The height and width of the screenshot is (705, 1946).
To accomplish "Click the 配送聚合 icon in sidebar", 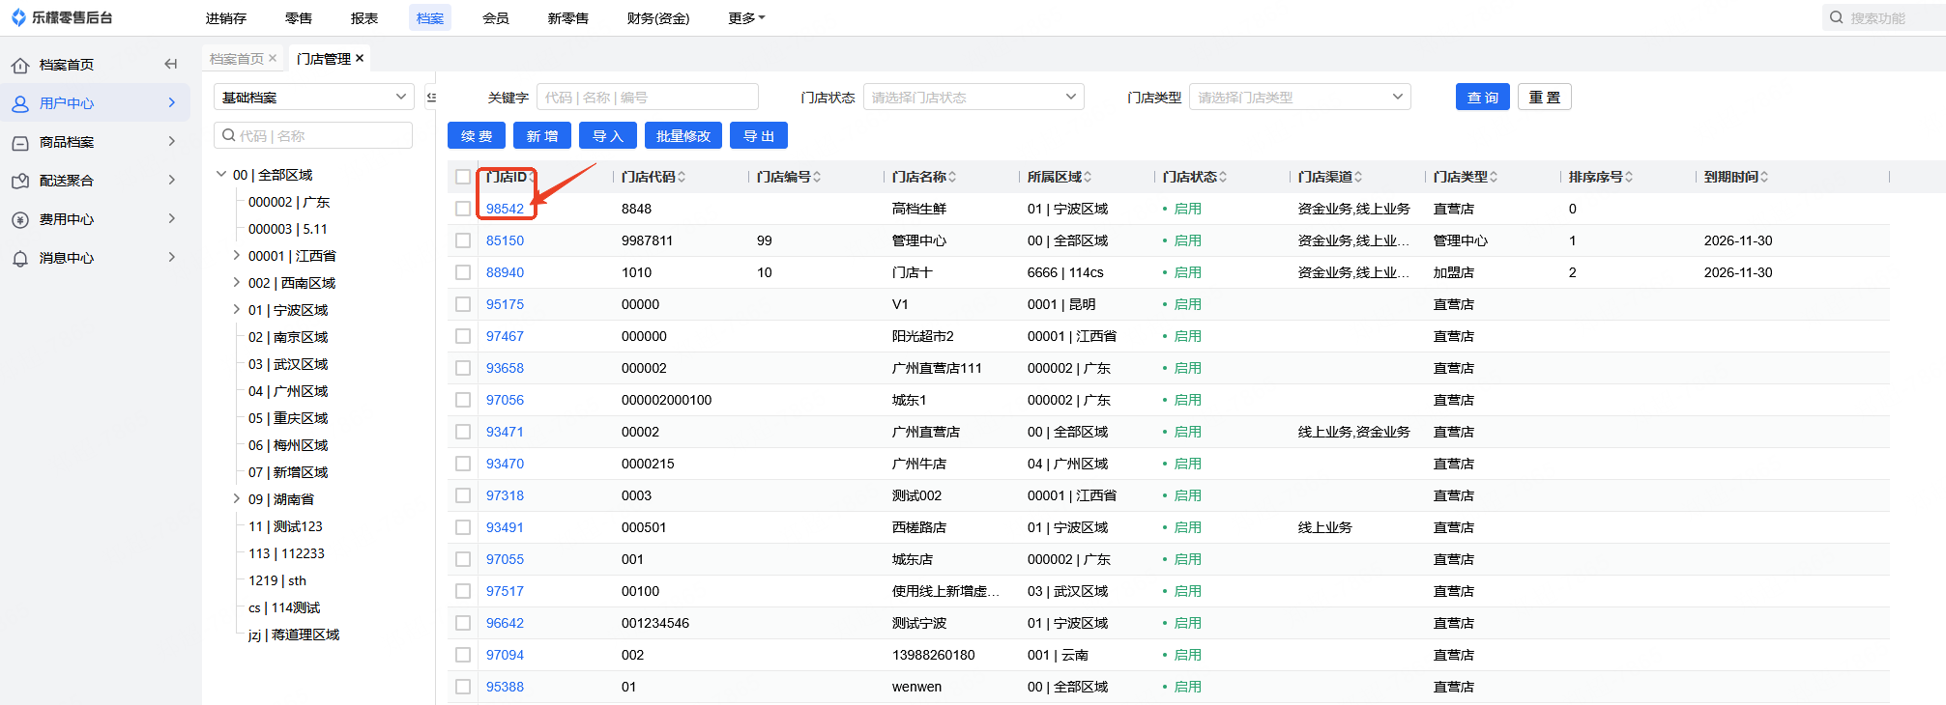I will tap(20, 182).
